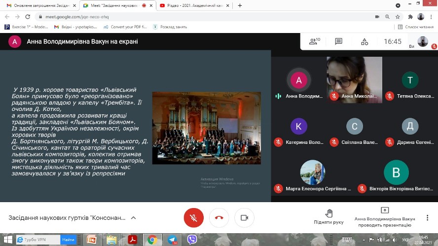The width and height of the screenshot is (438, 246).
Task: Toggle the red microphone mute button
Action: pyautogui.click(x=194, y=217)
